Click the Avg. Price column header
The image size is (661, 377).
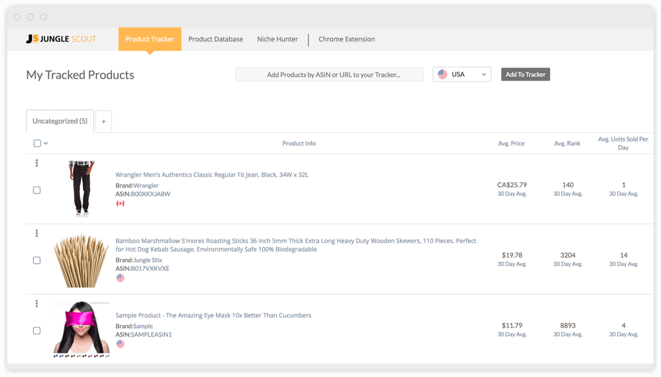point(511,143)
